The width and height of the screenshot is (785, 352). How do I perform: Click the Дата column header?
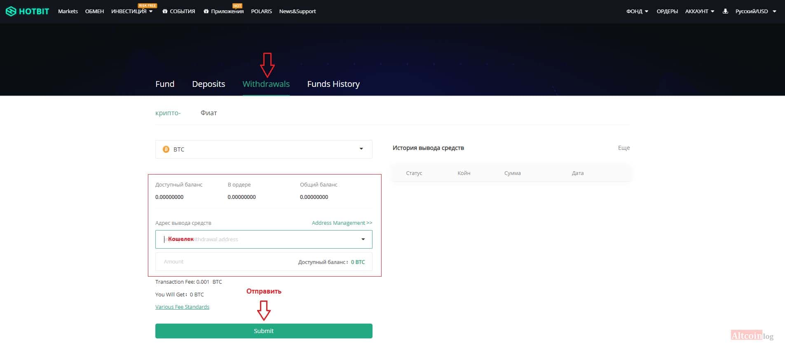coord(578,173)
